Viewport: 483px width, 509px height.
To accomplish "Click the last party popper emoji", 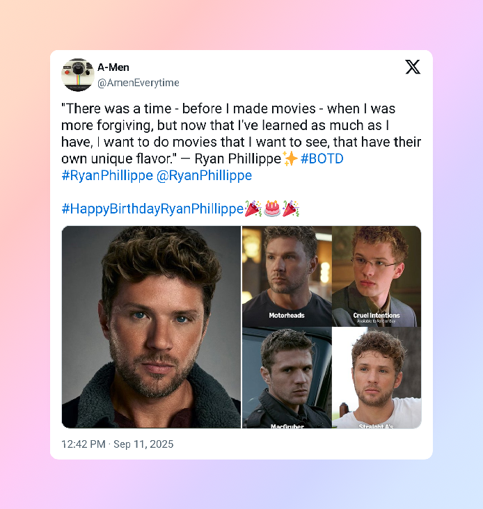I will [x=291, y=209].
